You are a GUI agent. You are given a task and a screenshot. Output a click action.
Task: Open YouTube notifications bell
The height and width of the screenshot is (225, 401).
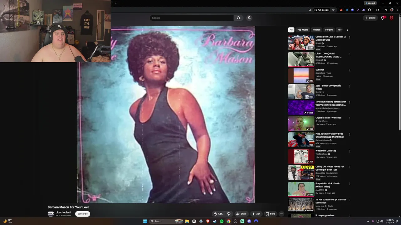coord(383,18)
